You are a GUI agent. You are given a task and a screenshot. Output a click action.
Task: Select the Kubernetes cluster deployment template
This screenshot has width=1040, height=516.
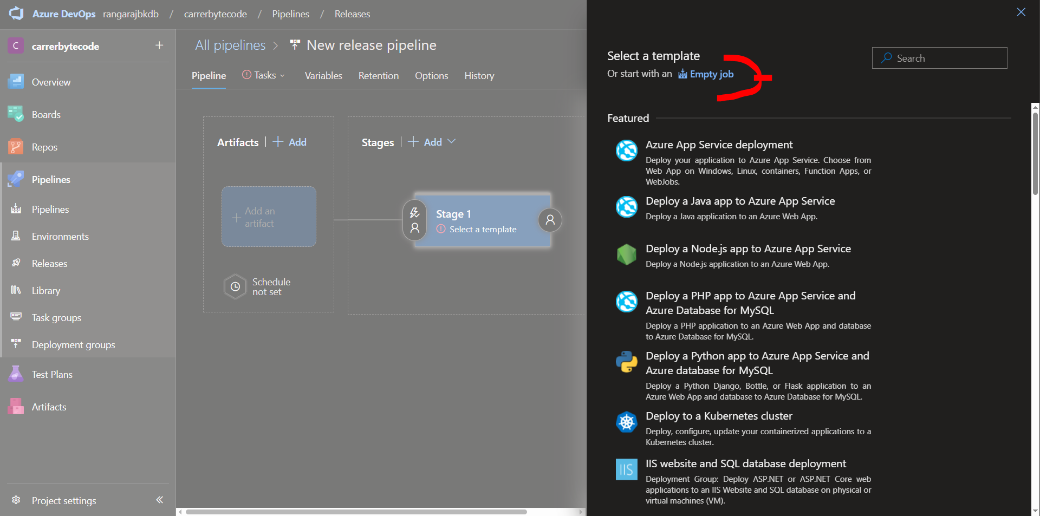[719, 416]
